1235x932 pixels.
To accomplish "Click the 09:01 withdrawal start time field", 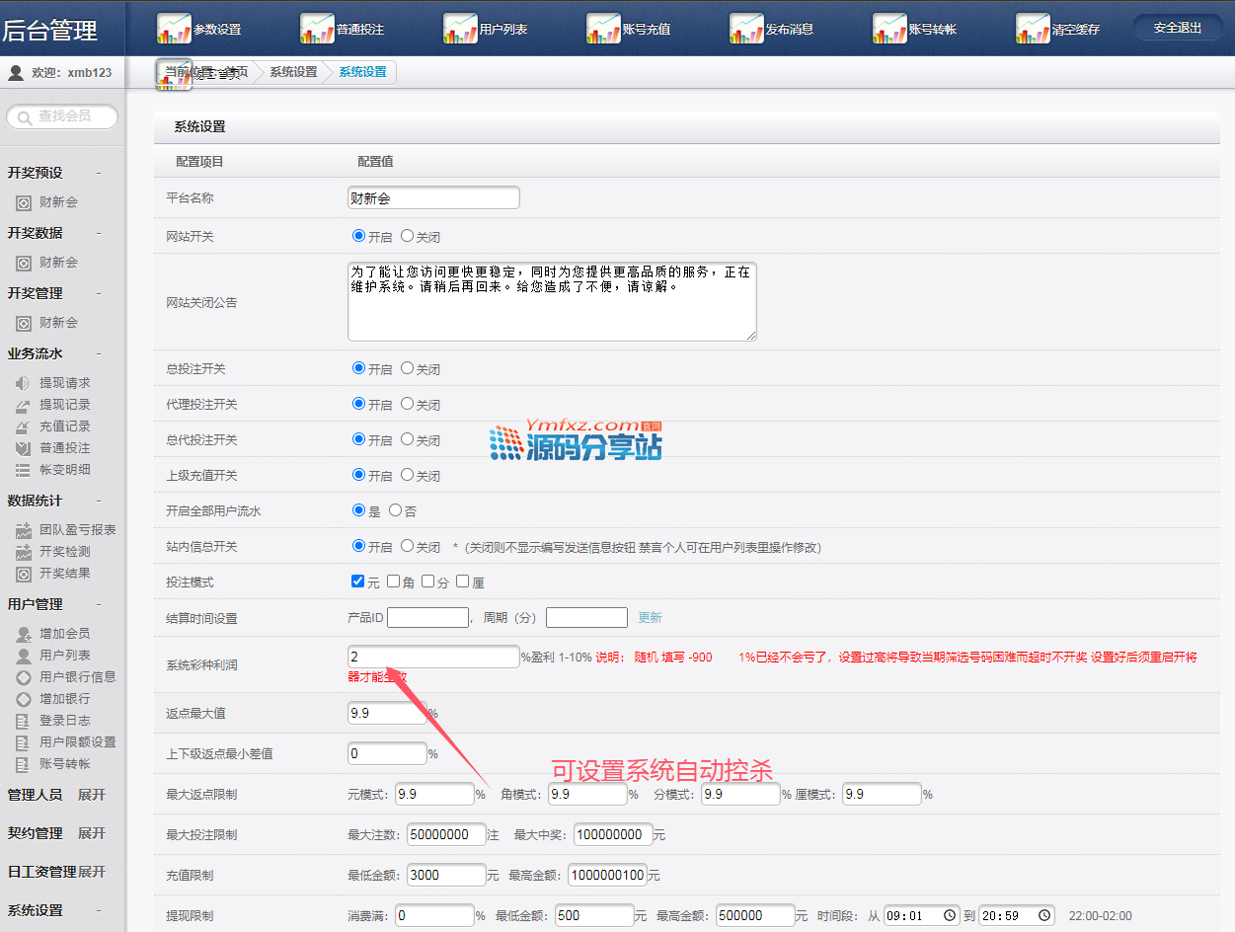I will [920, 915].
